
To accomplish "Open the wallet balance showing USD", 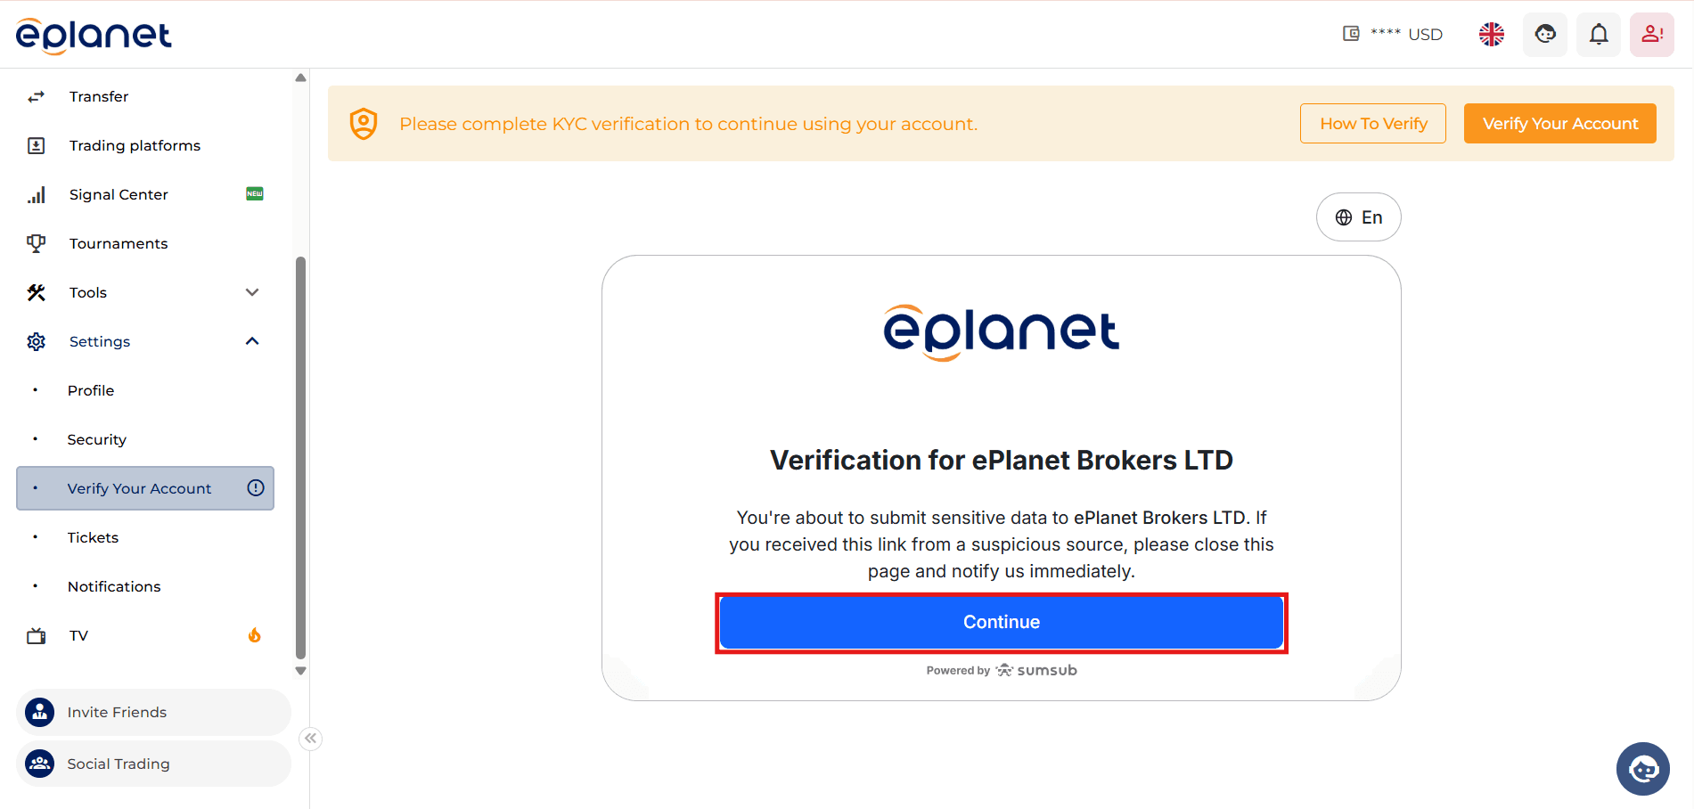I will pos(1393,34).
